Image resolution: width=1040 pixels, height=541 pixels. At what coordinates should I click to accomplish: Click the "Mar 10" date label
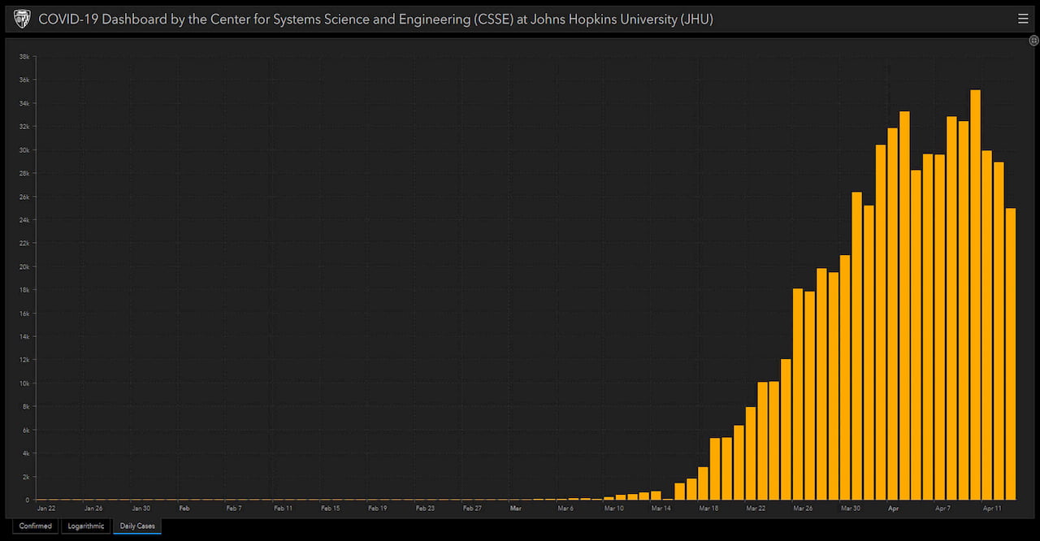[x=614, y=509]
